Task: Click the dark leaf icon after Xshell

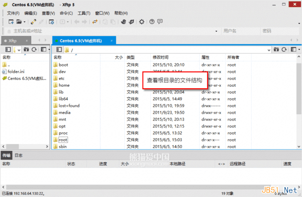Action: [x=131, y=22]
